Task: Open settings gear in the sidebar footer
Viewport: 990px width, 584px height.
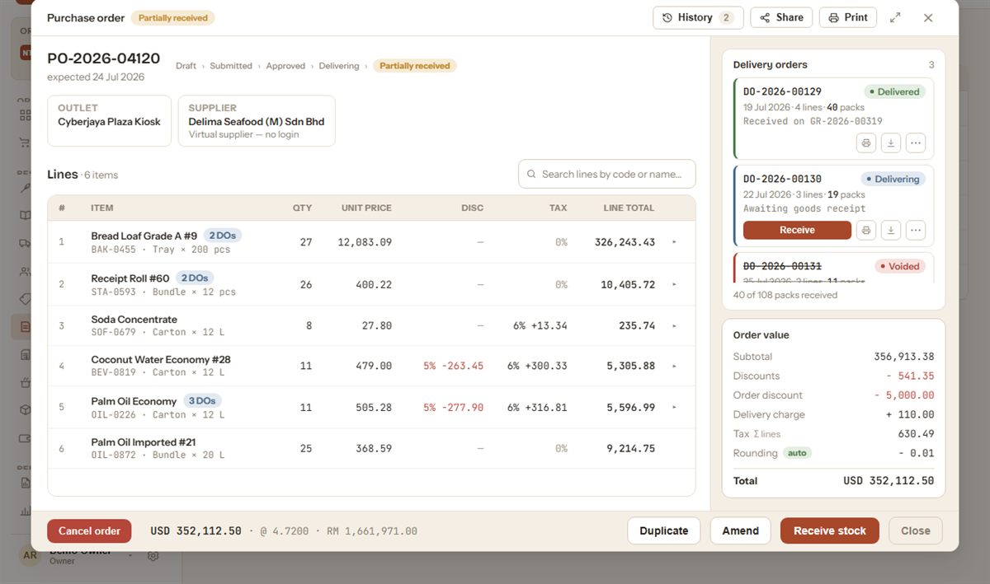Action: tap(153, 556)
